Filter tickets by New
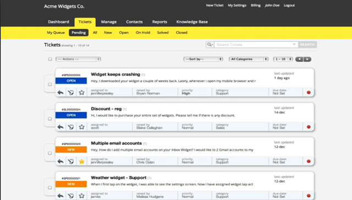Viewport: 352px width, 200px height. point(108,32)
